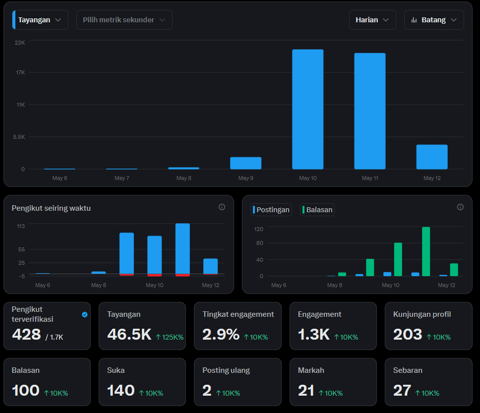This screenshot has width=480, height=413.
Task: Open the Tayangan 46.5K metric card
Action: (142, 326)
